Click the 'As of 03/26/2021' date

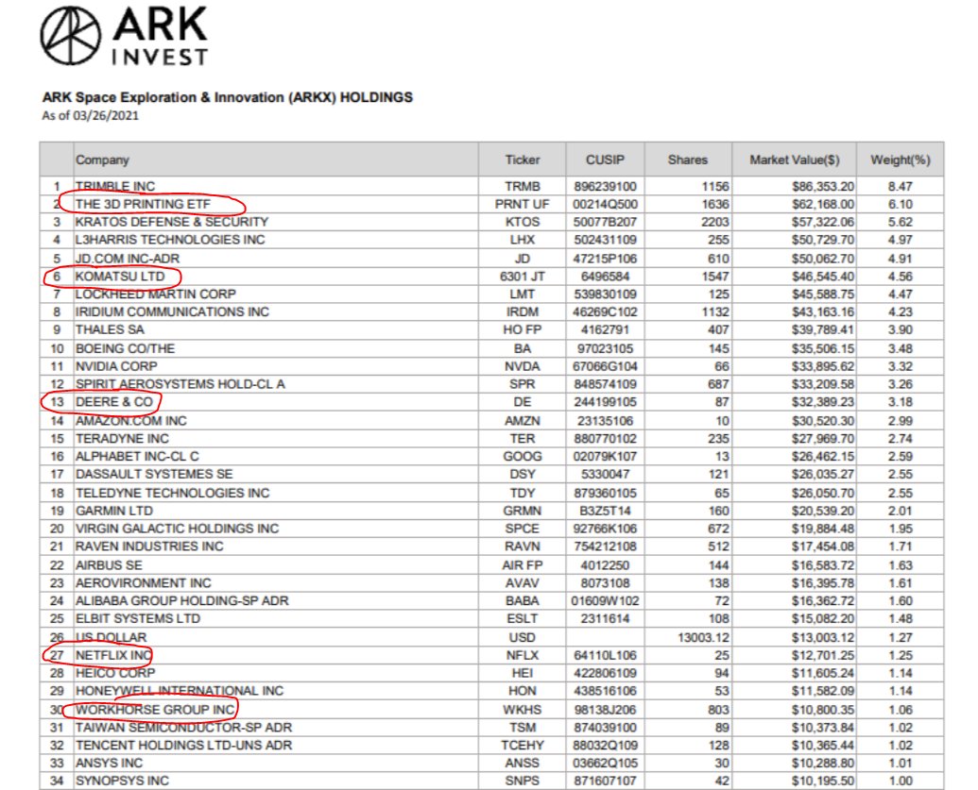[91, 115]
